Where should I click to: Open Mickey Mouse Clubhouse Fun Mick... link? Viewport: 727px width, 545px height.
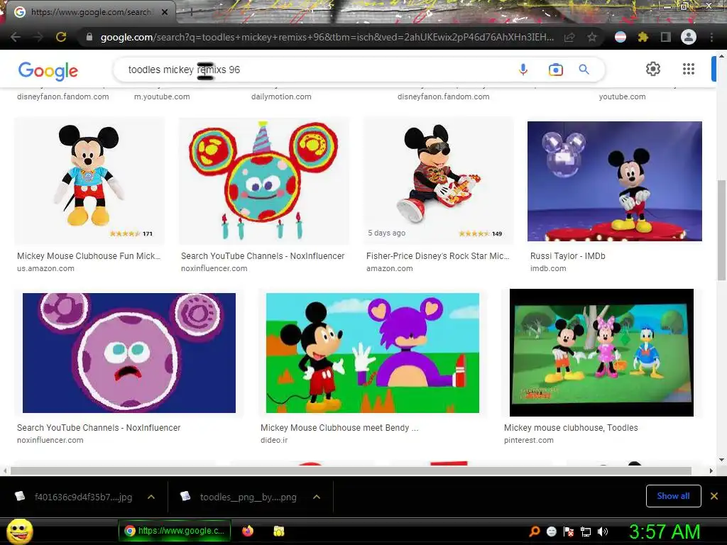click(89, 255)
